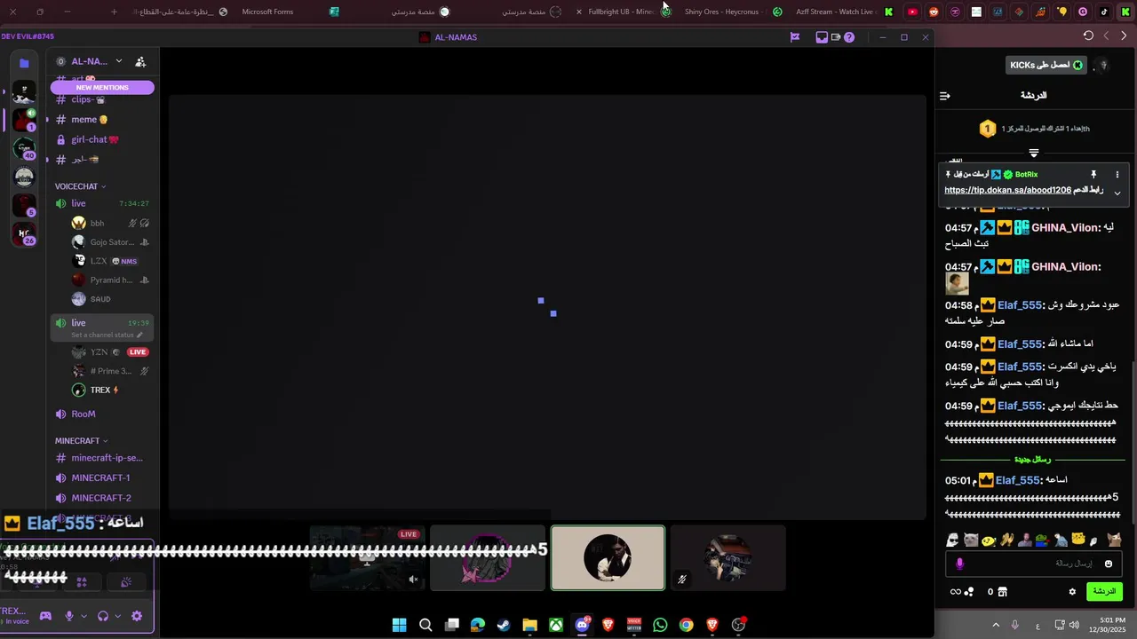Screen dimensions: 1137x639
Task: Open Discord help question mark icon
Action: (849, 37)
